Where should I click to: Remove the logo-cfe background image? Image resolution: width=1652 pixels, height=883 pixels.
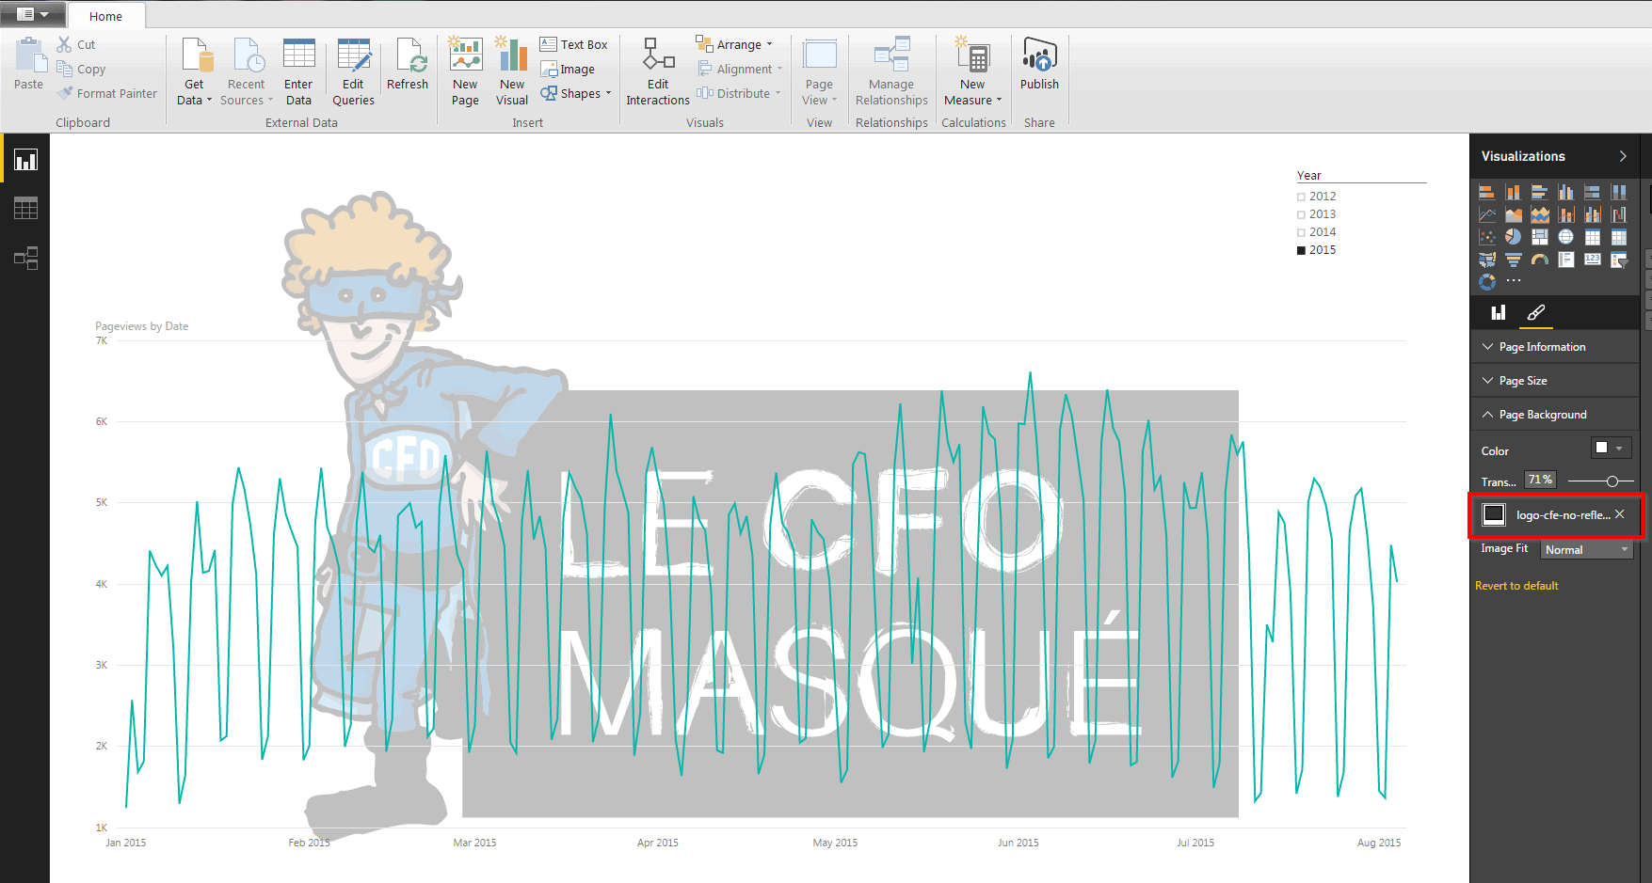(1620, 514)
